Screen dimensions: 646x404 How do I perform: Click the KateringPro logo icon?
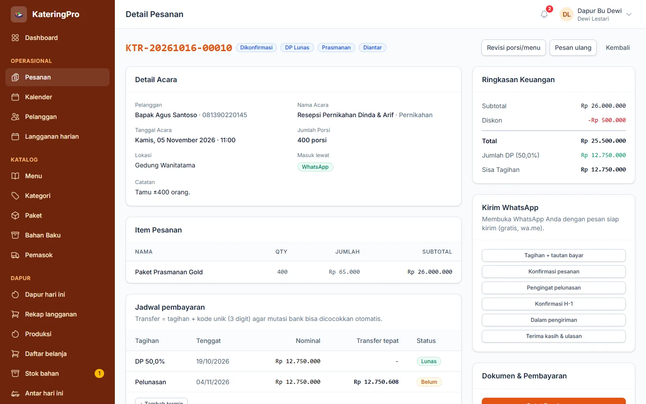19,14
